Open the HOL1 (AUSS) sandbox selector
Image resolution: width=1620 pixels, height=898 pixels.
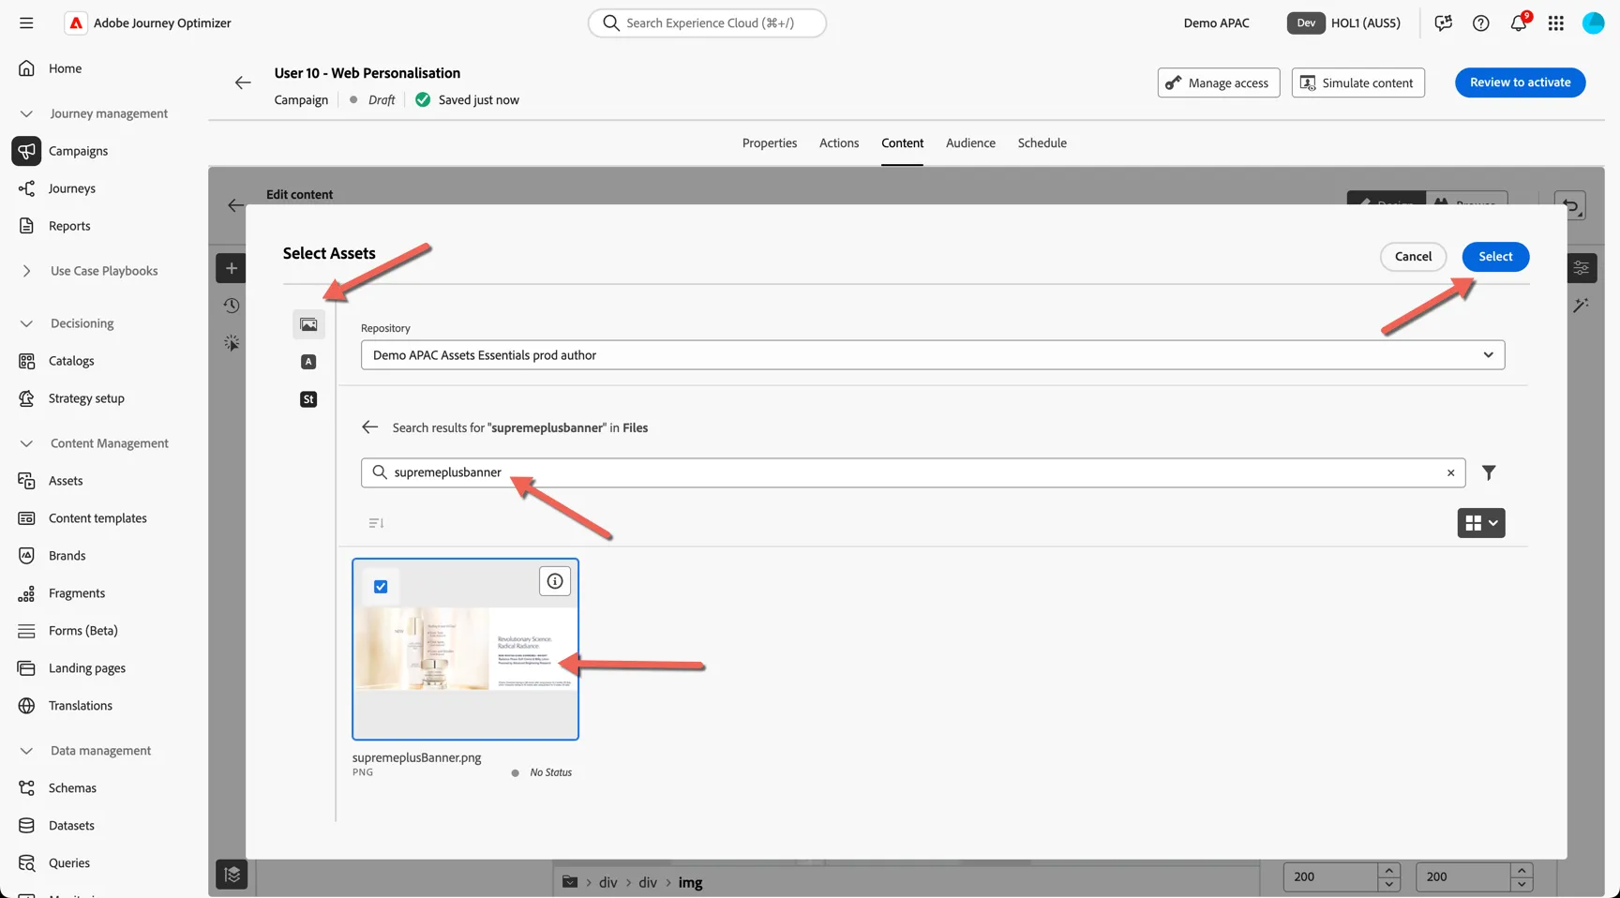1344,22
